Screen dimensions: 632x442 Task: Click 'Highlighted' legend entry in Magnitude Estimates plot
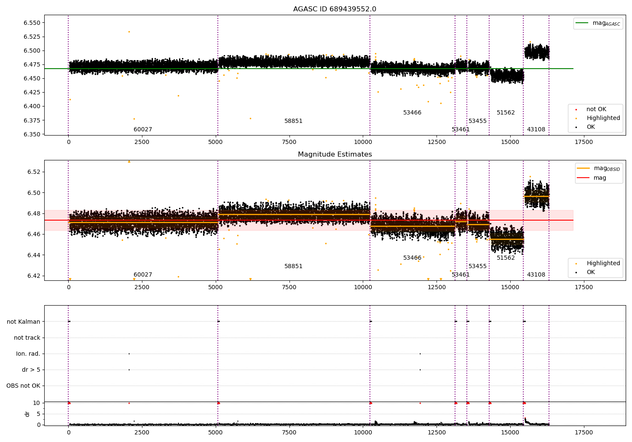tap(603, 264)
